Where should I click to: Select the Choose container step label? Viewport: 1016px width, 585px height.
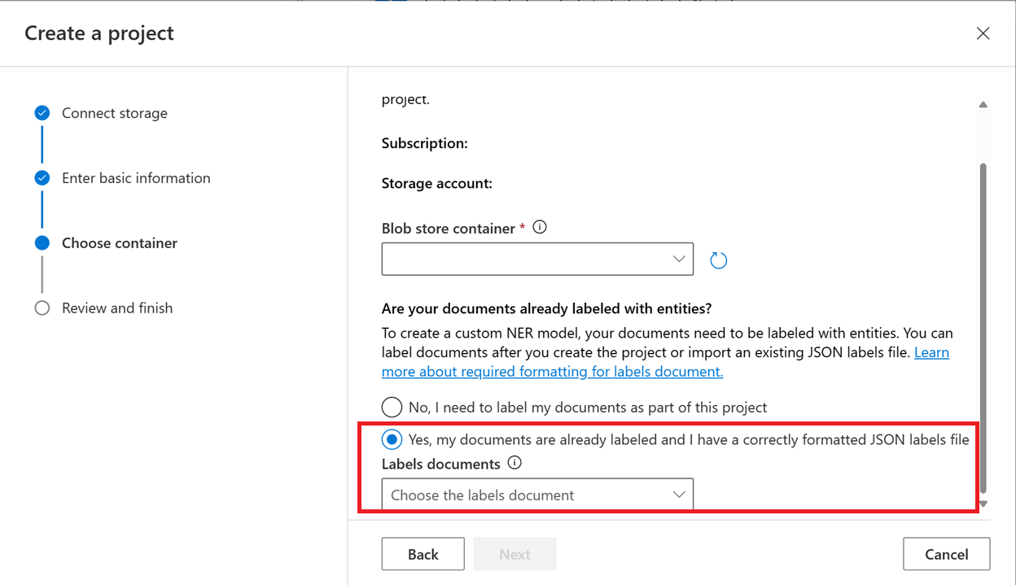(120, 243)
